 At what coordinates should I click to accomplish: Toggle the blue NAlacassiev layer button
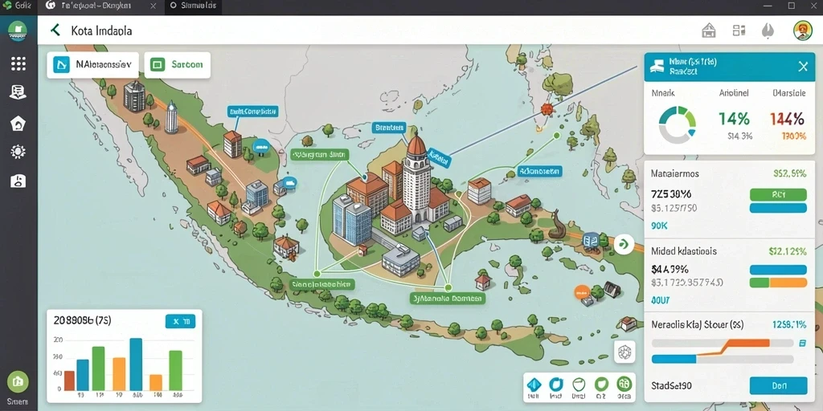(93, 65)
